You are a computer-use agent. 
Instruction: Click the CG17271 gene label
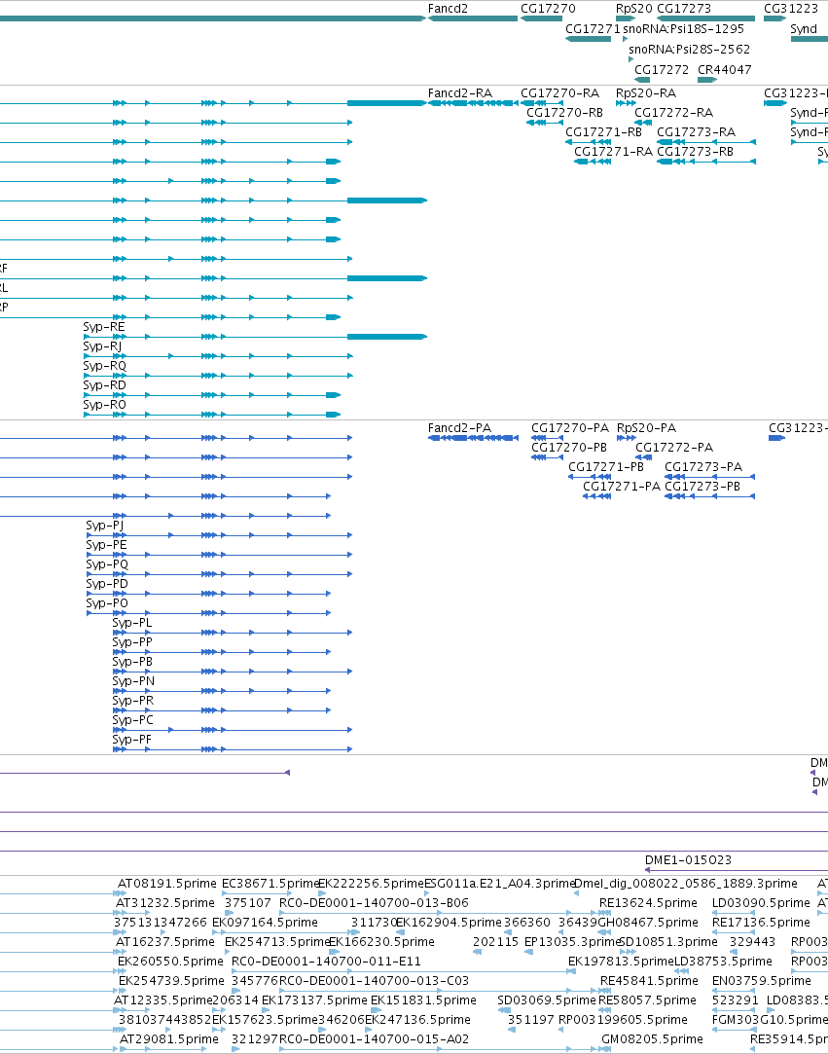coord(593,29)
